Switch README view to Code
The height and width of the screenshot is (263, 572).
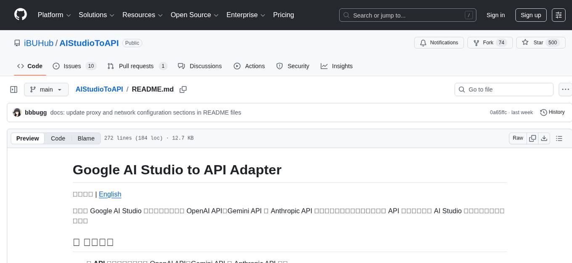click(x=58, y=138)
